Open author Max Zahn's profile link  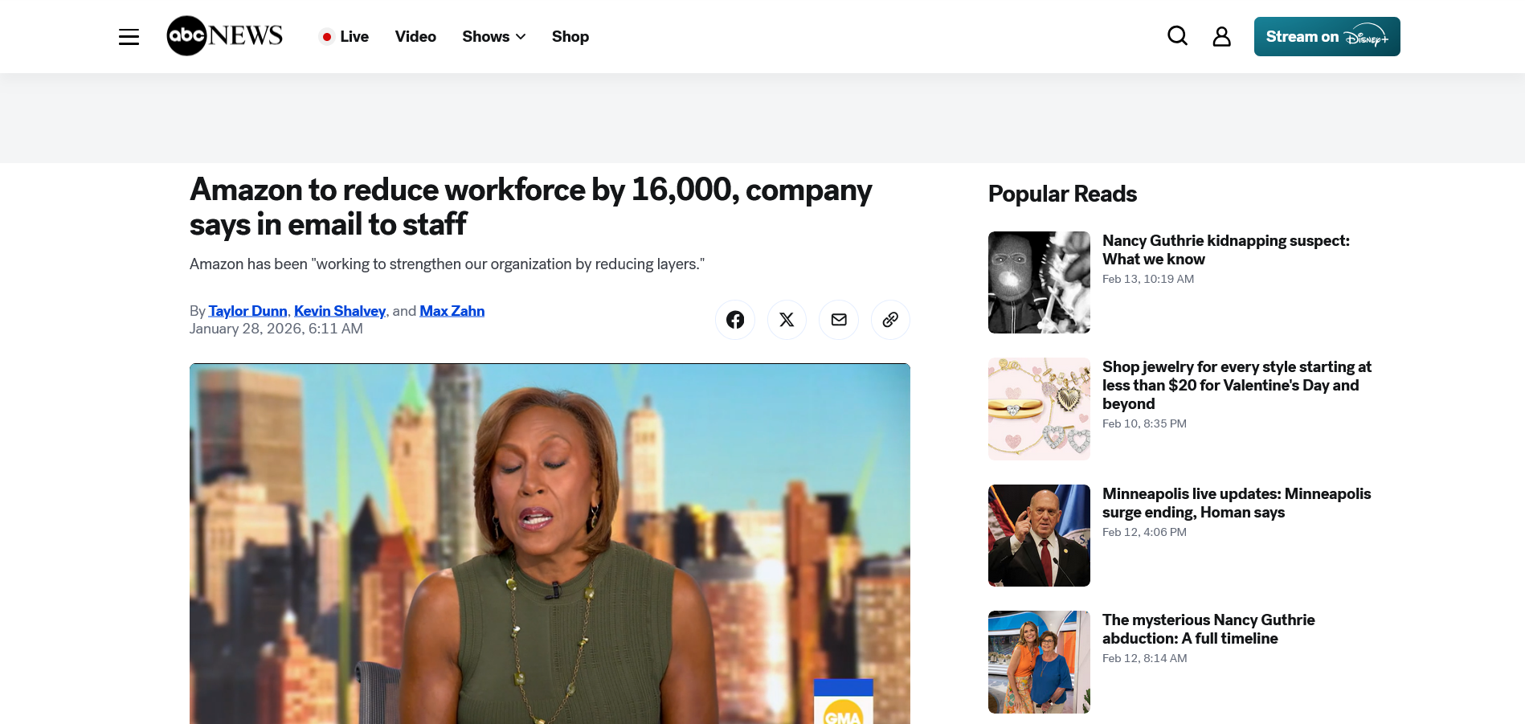click(452, 311)
